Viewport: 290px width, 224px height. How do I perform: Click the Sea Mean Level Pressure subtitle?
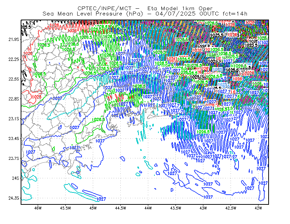(x=145, y=14)
